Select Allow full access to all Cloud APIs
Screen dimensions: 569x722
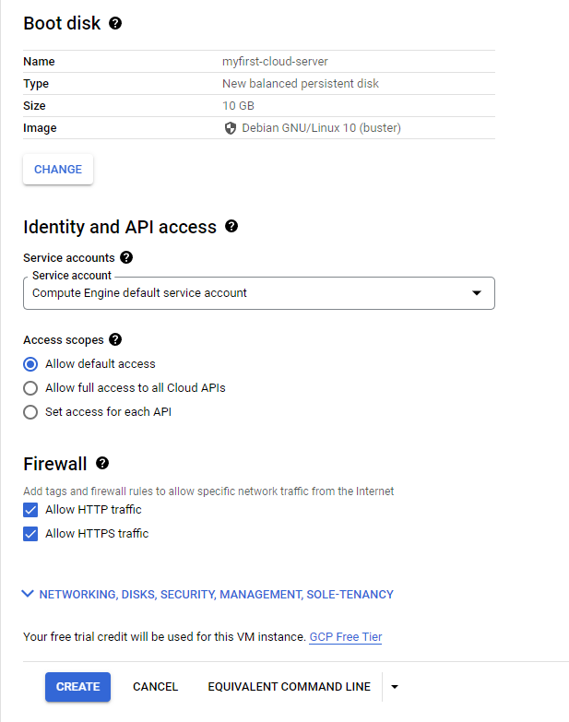(x=30, y=388)
